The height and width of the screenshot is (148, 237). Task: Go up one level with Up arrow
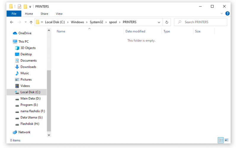[31, 22]
